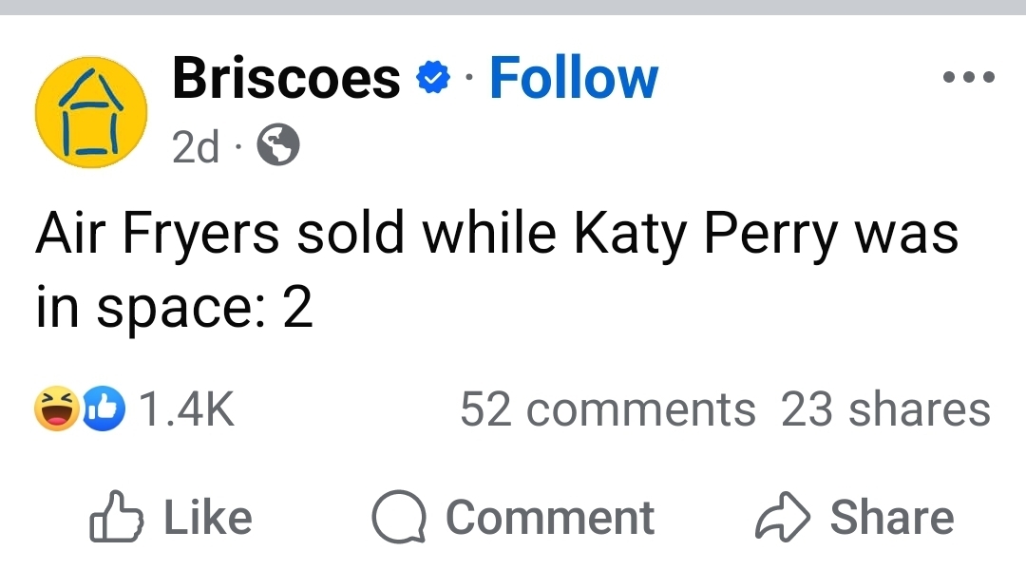
Task: Open the Briscoes profile picture
Action: (x=91, y=112)
